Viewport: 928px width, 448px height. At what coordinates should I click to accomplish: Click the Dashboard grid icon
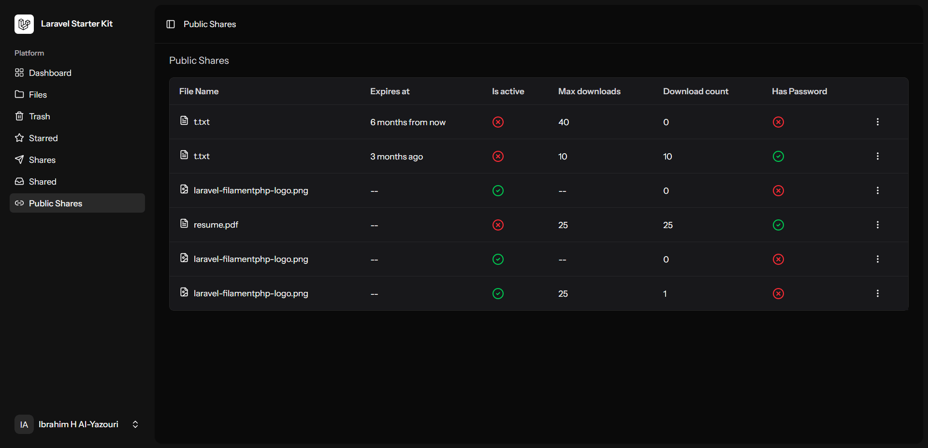tap(19, 72)
